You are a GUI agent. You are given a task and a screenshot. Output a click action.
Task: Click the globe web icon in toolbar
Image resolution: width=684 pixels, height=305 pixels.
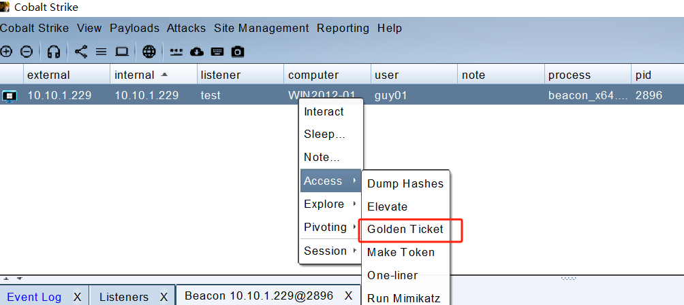pyautogui.click(x=149, y=52)
